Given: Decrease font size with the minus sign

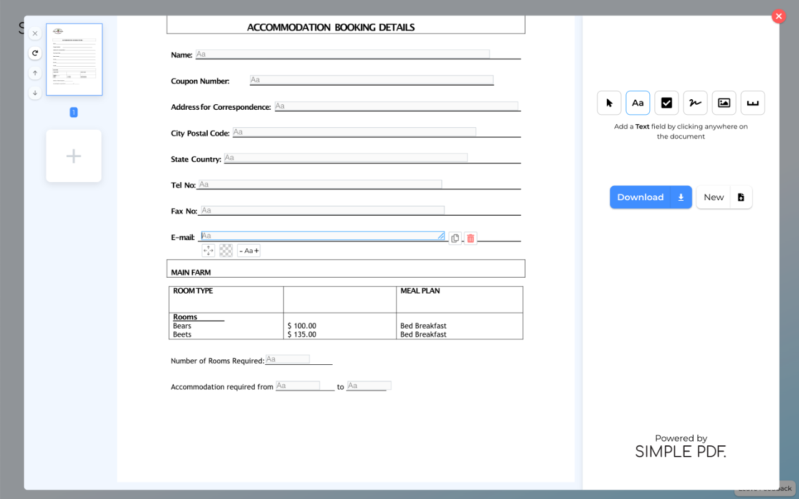Looking at the screenshot, I should point(241,251).
